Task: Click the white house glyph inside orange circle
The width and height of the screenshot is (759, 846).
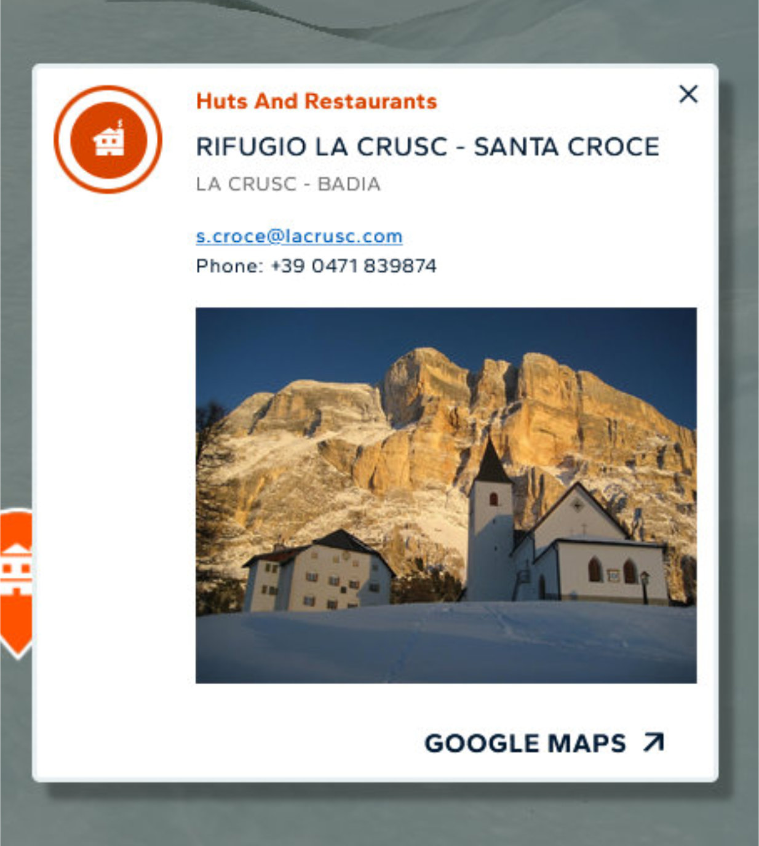Action: click(x=109, y=140)
